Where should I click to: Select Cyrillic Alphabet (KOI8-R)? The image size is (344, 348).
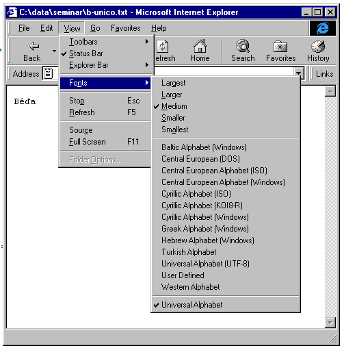[226, 206]
